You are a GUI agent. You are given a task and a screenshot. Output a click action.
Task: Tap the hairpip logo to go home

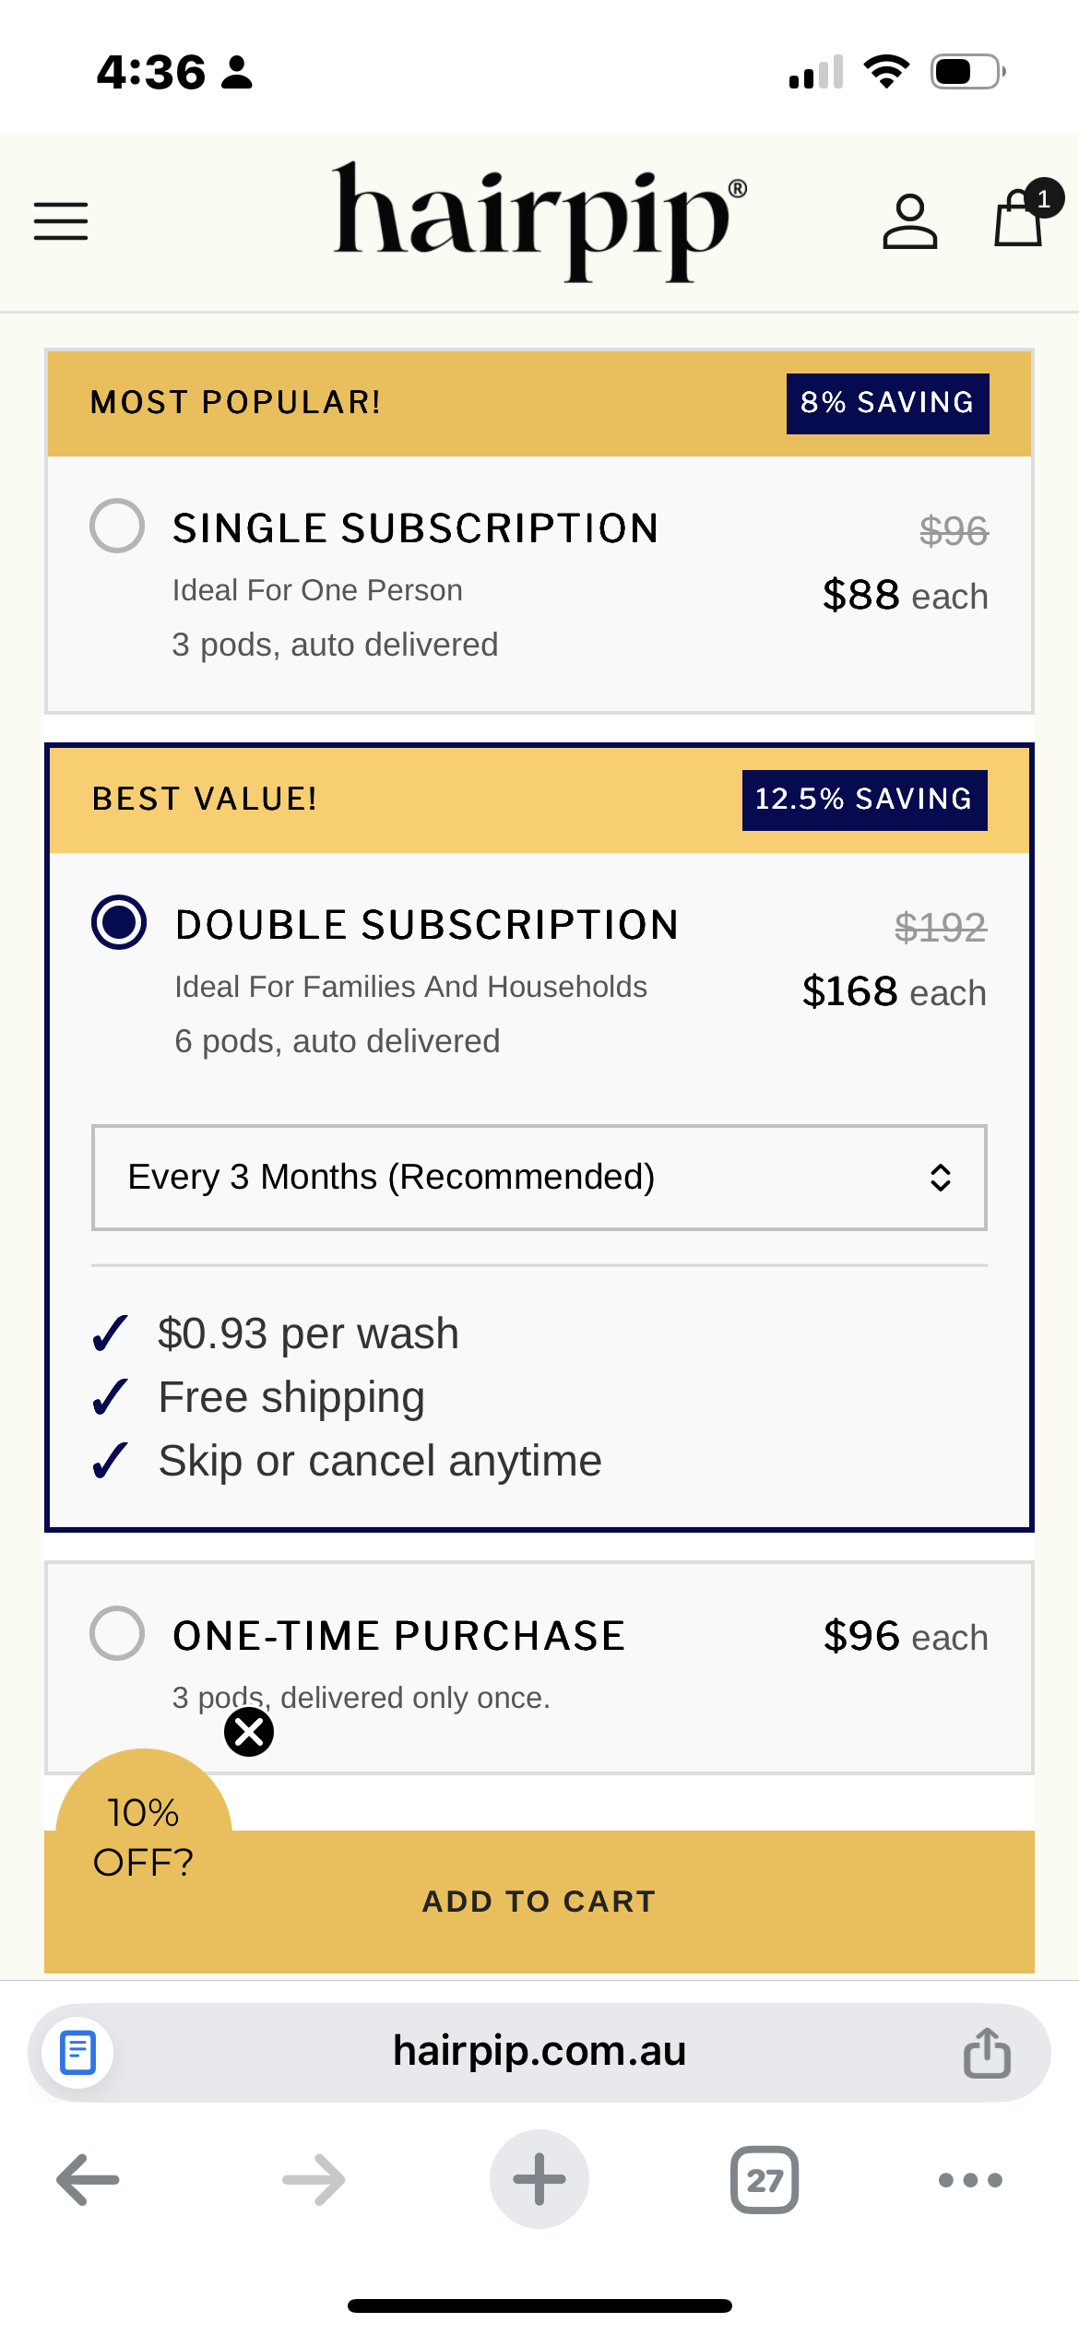[539, 219]
